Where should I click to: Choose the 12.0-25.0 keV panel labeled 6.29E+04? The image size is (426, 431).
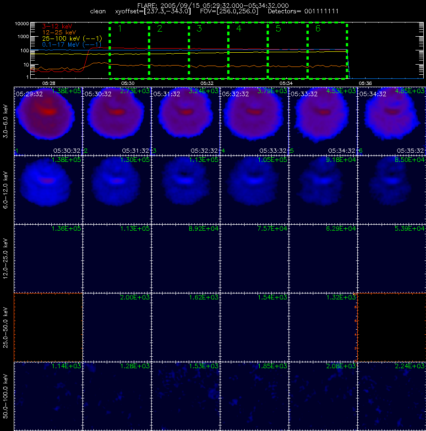323,259
